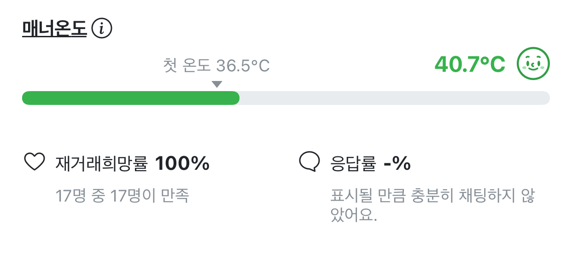Select the 응답률 label
The height and width of the screenshot is (254, 572).
(353, 163)
